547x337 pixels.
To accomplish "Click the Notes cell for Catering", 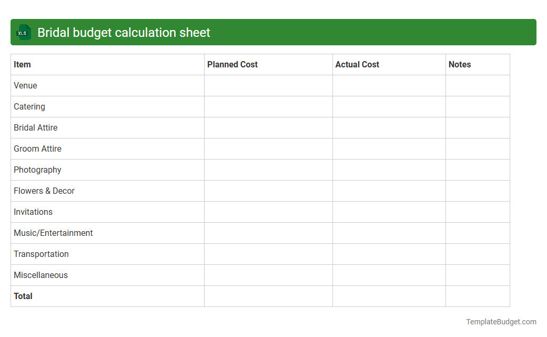I will [x=478, y=106].
